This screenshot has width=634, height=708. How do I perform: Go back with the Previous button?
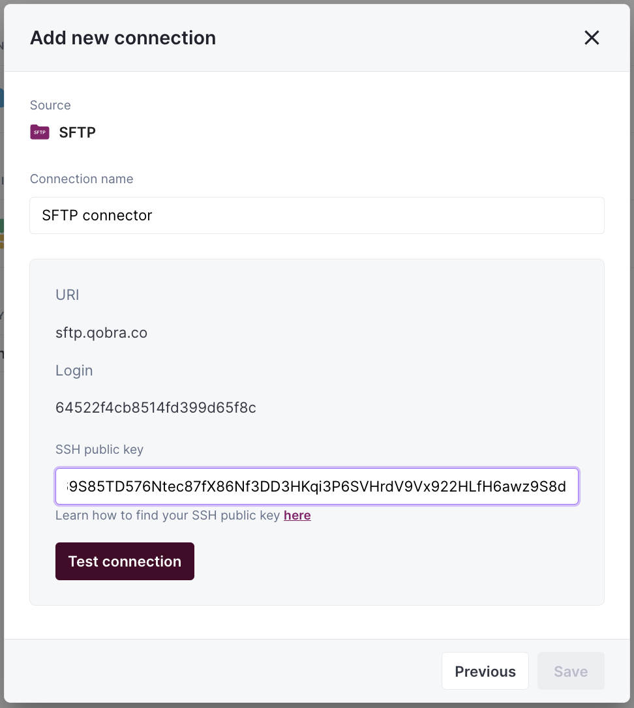485,671
